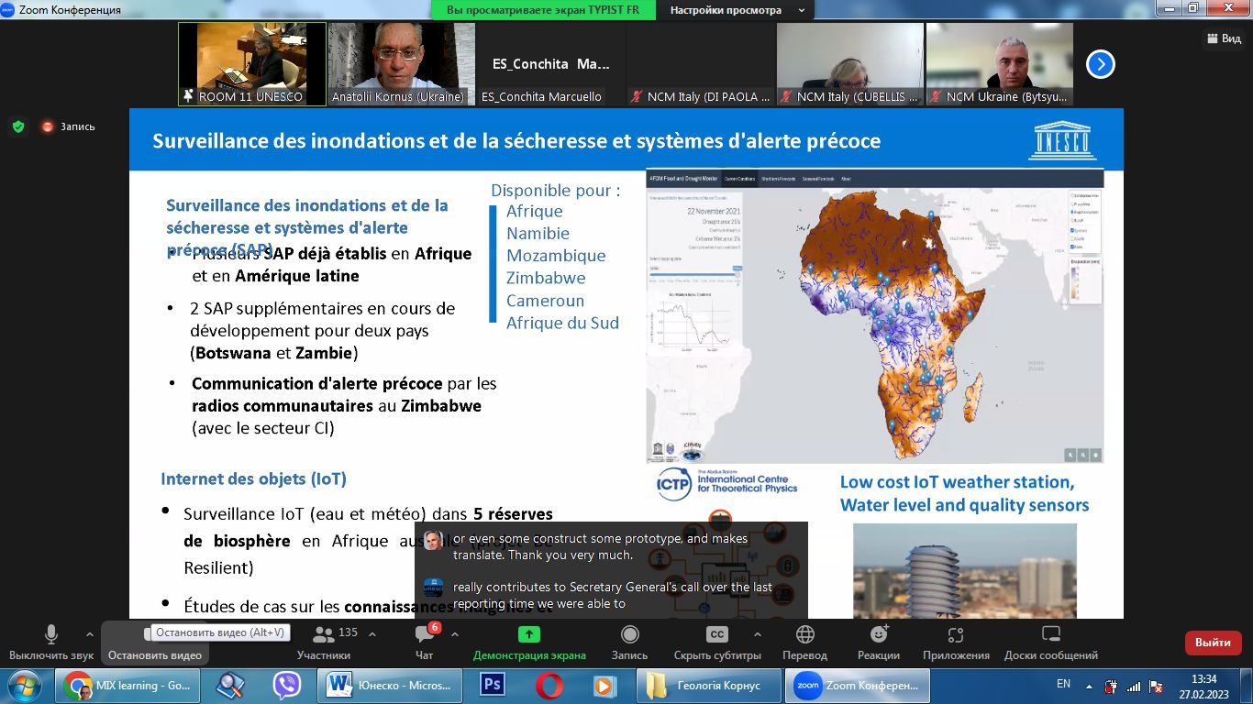Viewport: 1253px width, 704px height.
Task: Open the Participants panel
Action: (x=324, y=635)
